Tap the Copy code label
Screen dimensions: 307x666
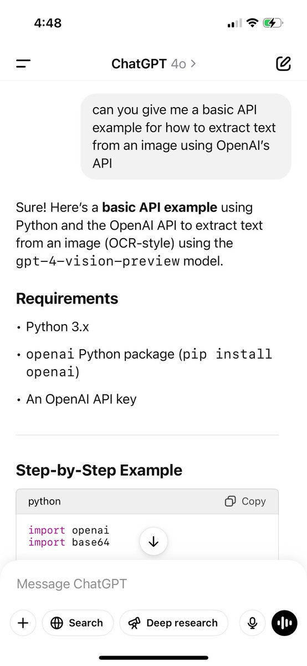pyautogui.click(x=254, y=501)
